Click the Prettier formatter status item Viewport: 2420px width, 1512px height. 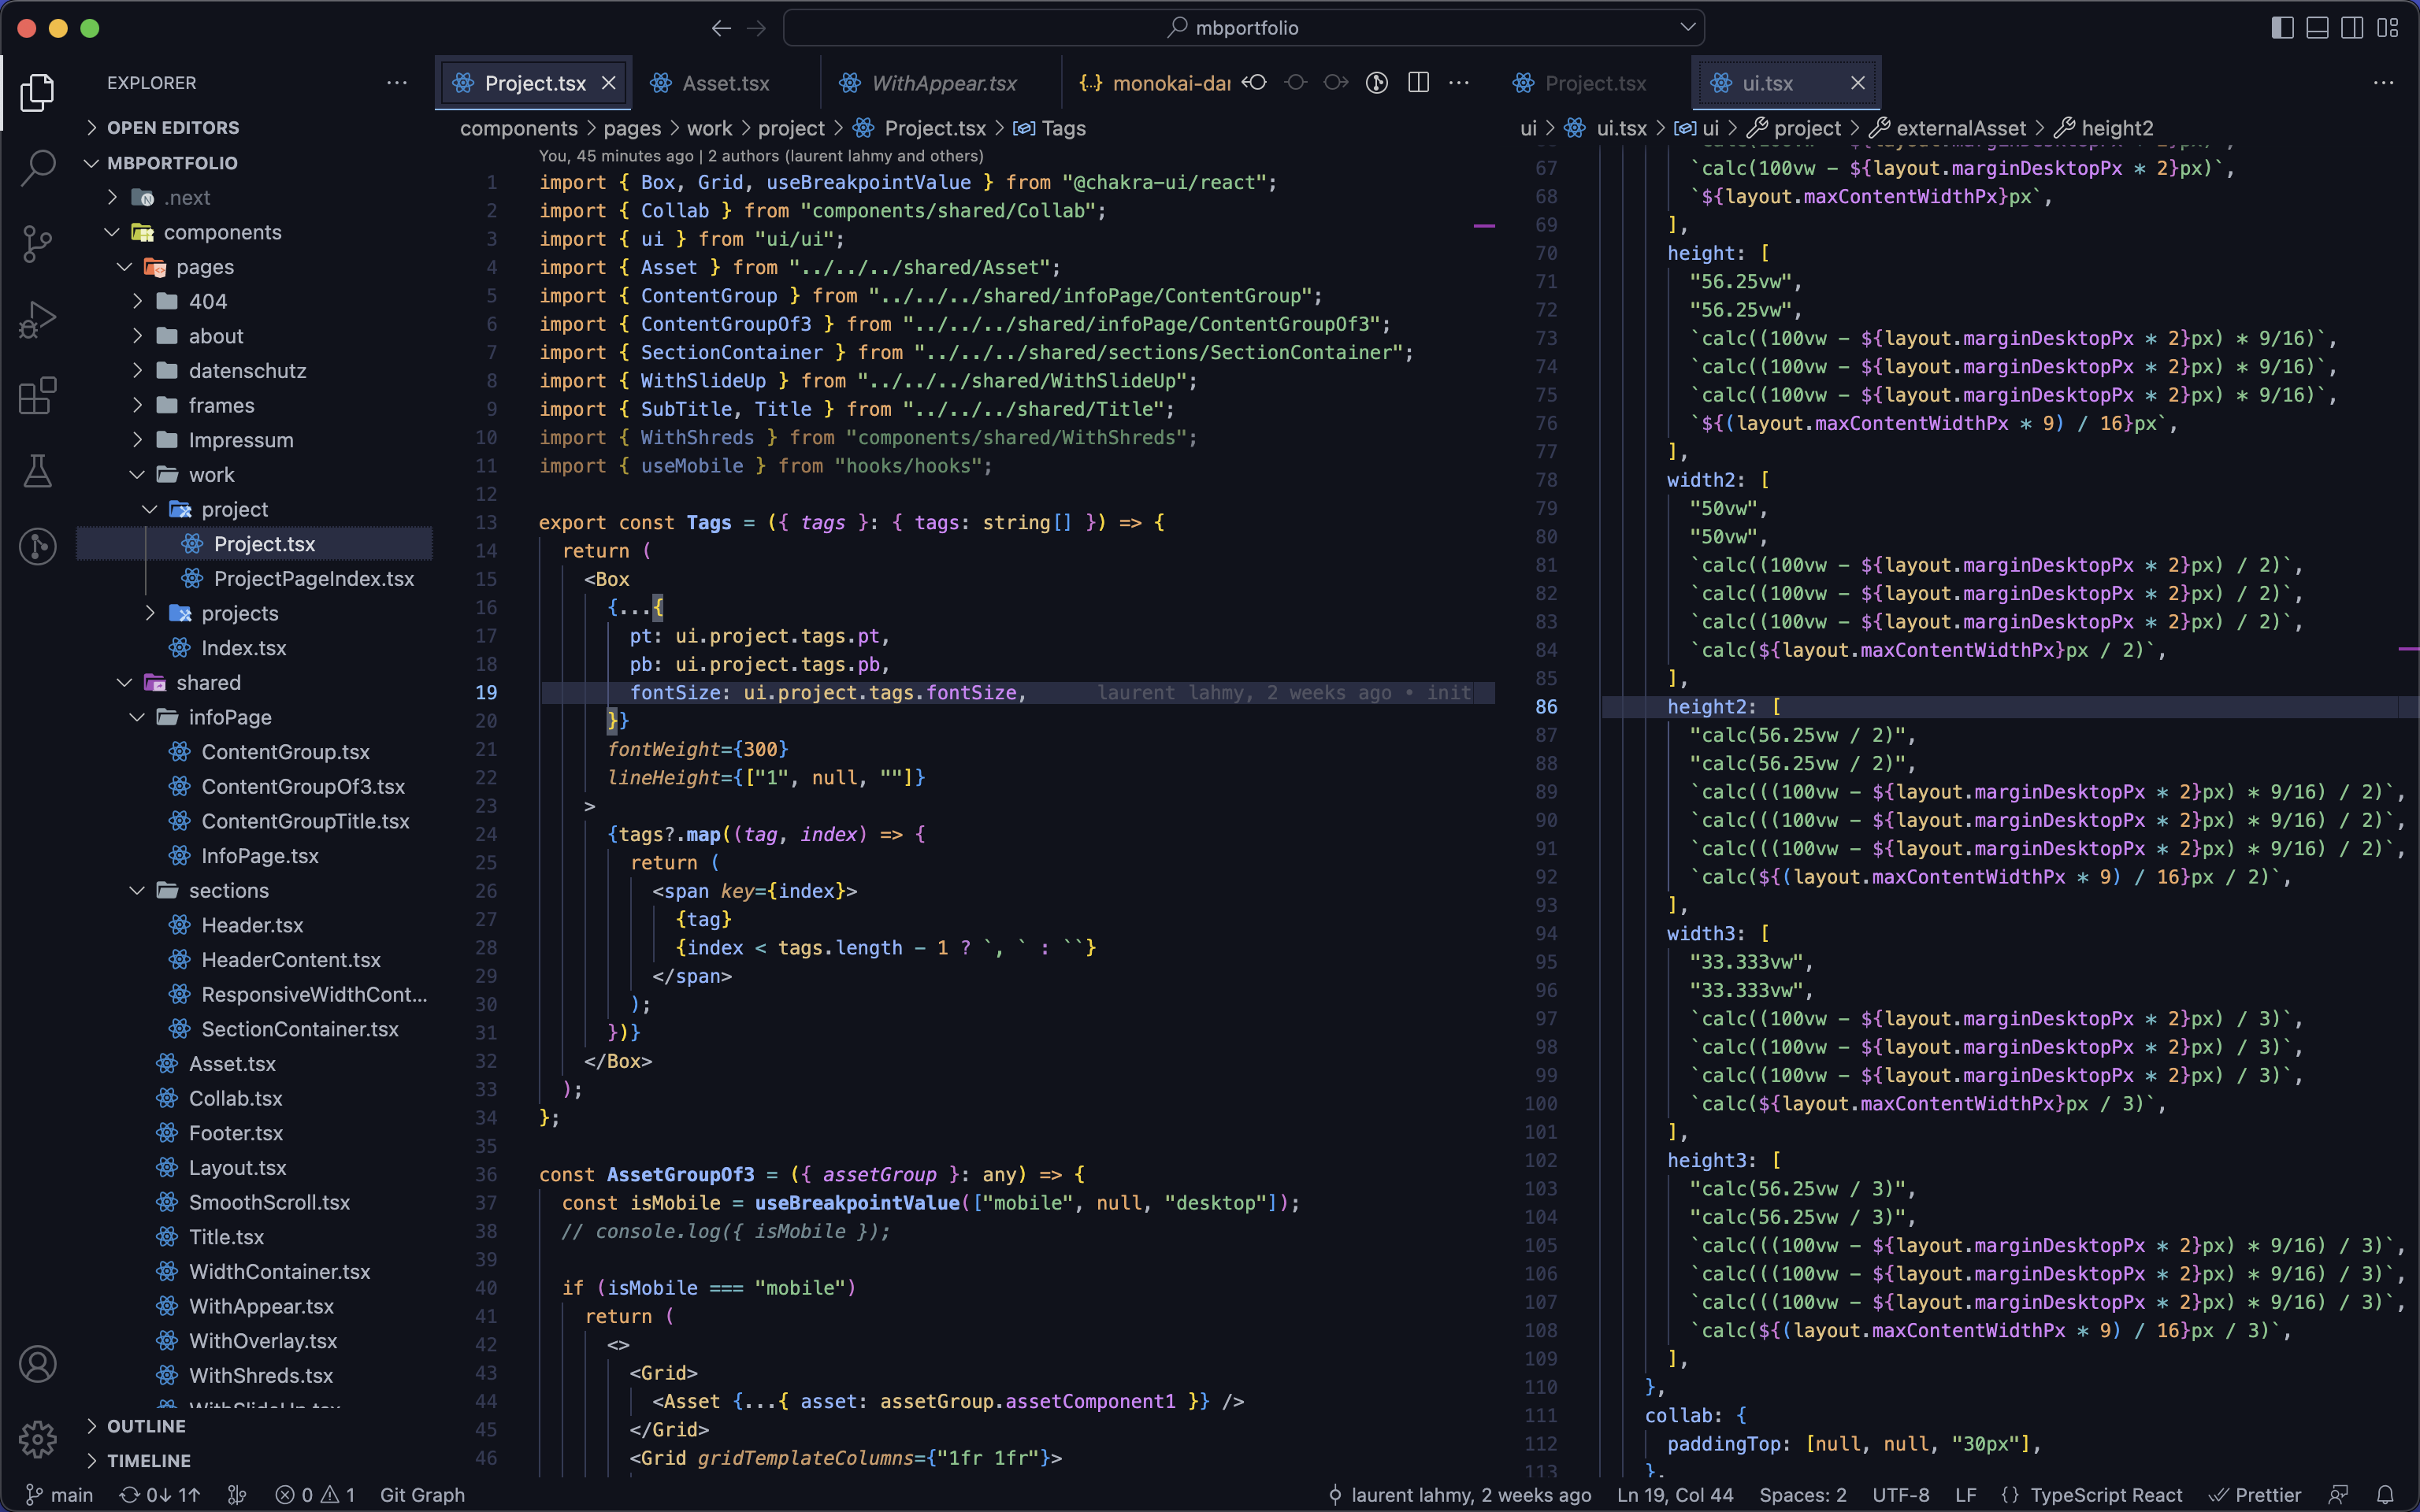point(2255,1495)
